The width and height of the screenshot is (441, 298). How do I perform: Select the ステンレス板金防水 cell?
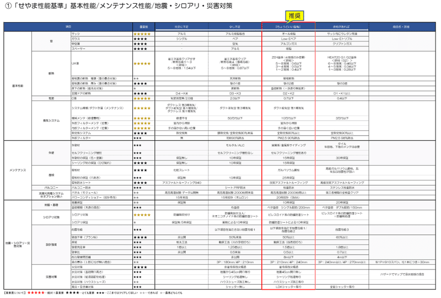coord(342,188)
